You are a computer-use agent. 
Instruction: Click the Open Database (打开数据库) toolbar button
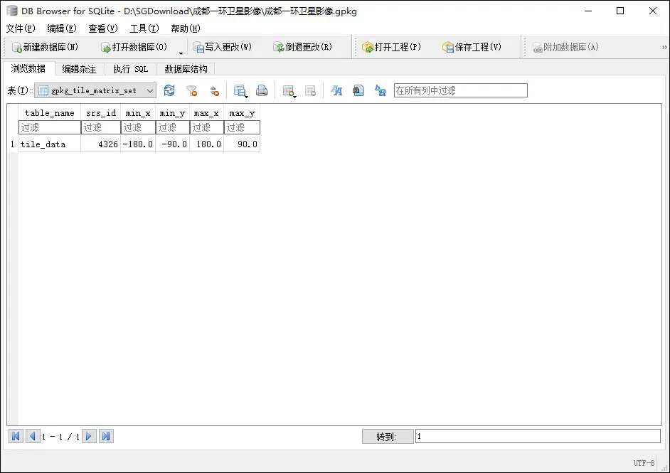[134, 47]
